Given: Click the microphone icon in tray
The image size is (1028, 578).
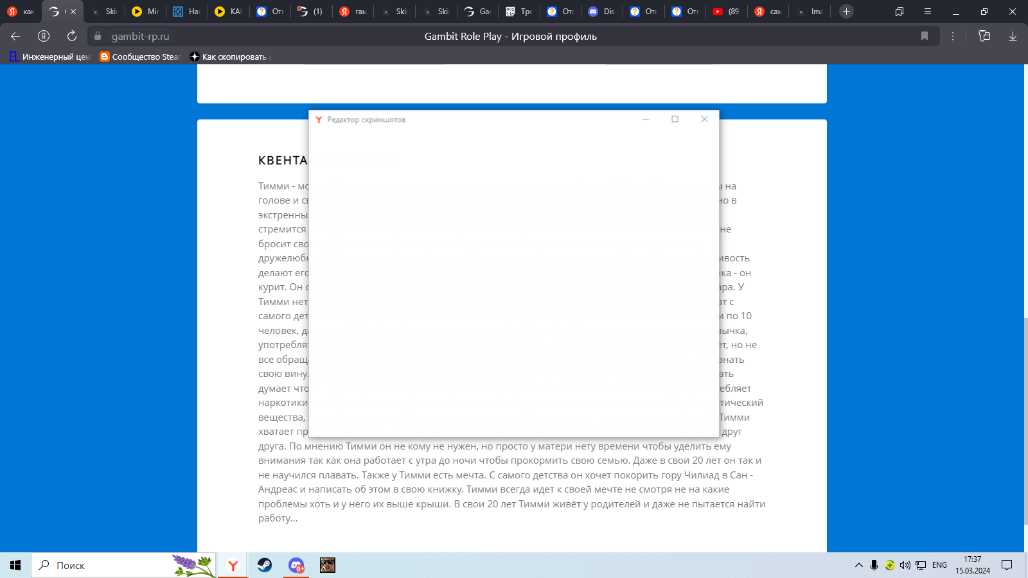Looking at the screenshot, I should [x=874, y=565].
